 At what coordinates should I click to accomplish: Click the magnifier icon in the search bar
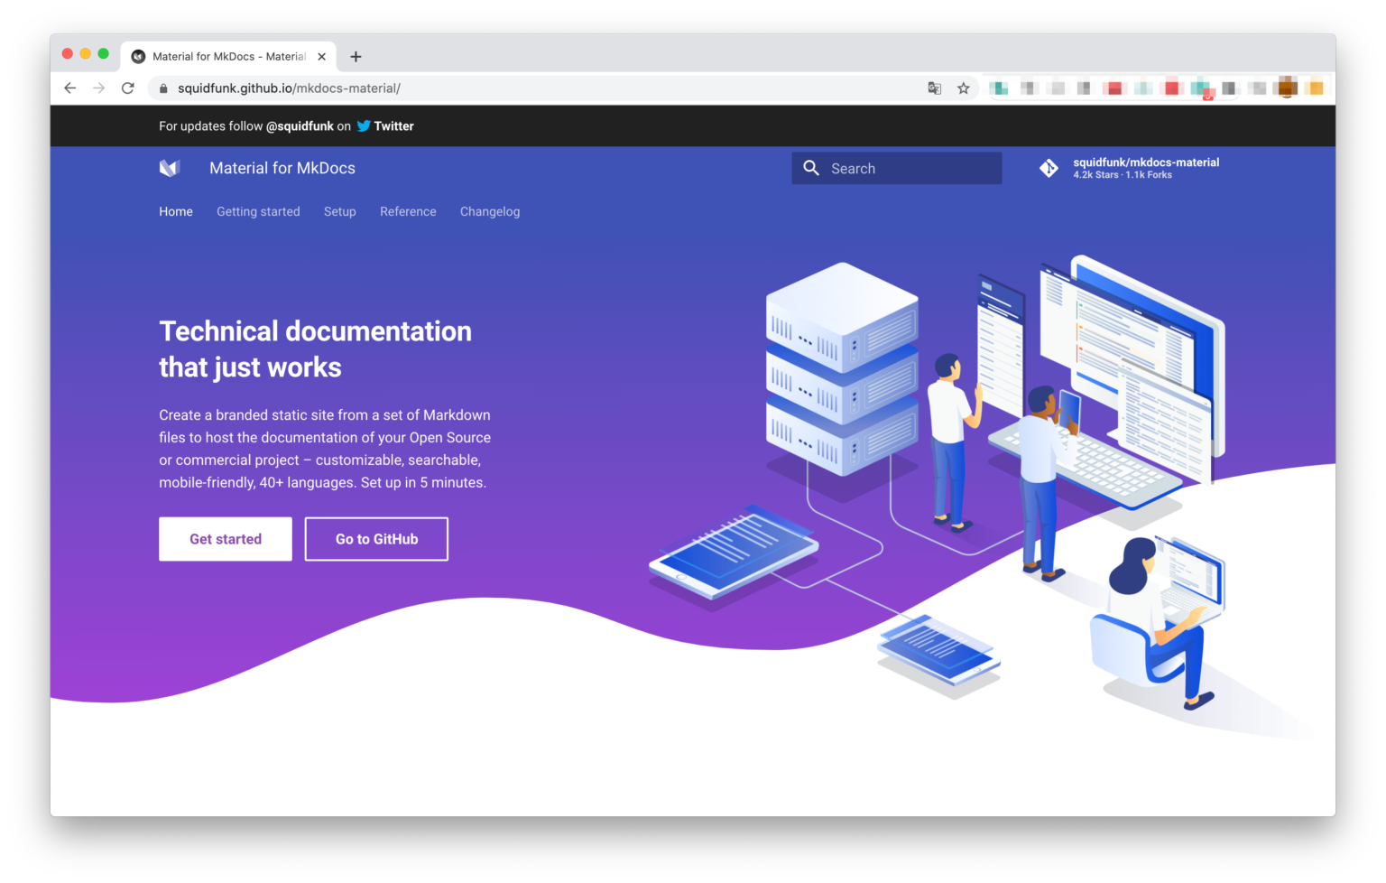tap(811, 168)
